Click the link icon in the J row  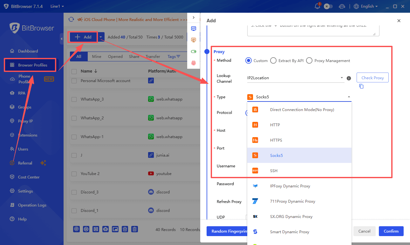coord(151,155)
